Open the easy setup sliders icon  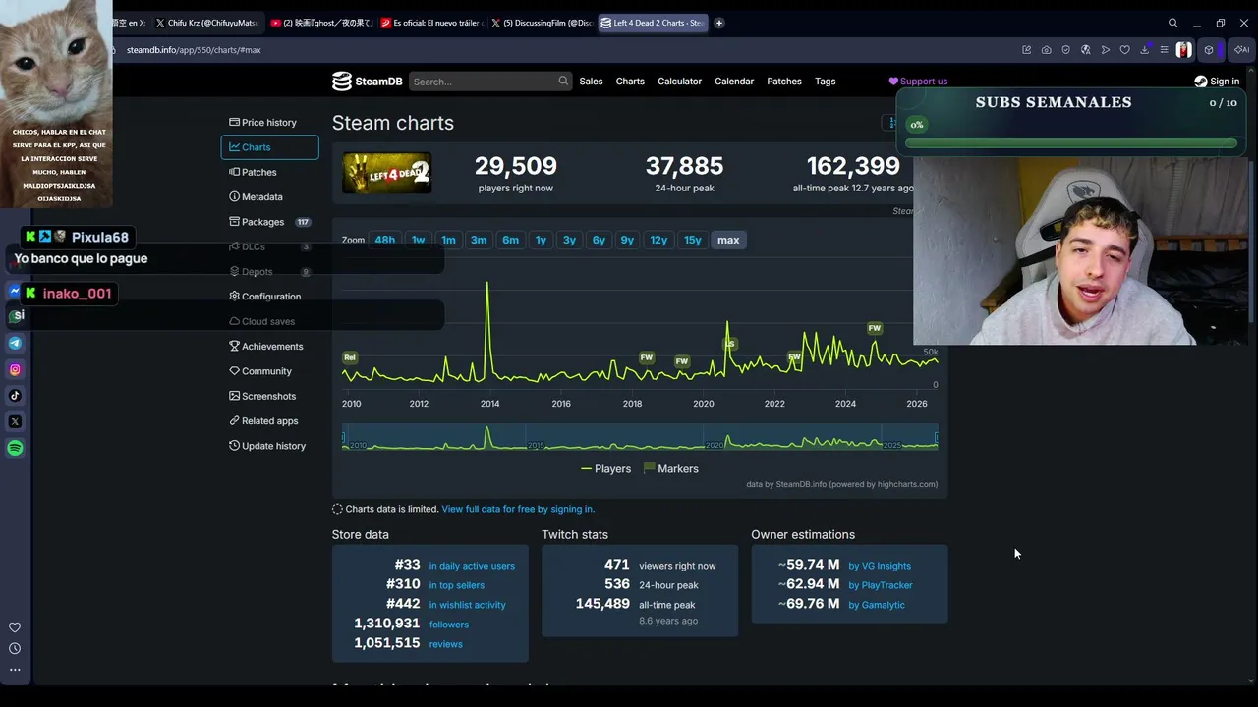[1164, 50]
